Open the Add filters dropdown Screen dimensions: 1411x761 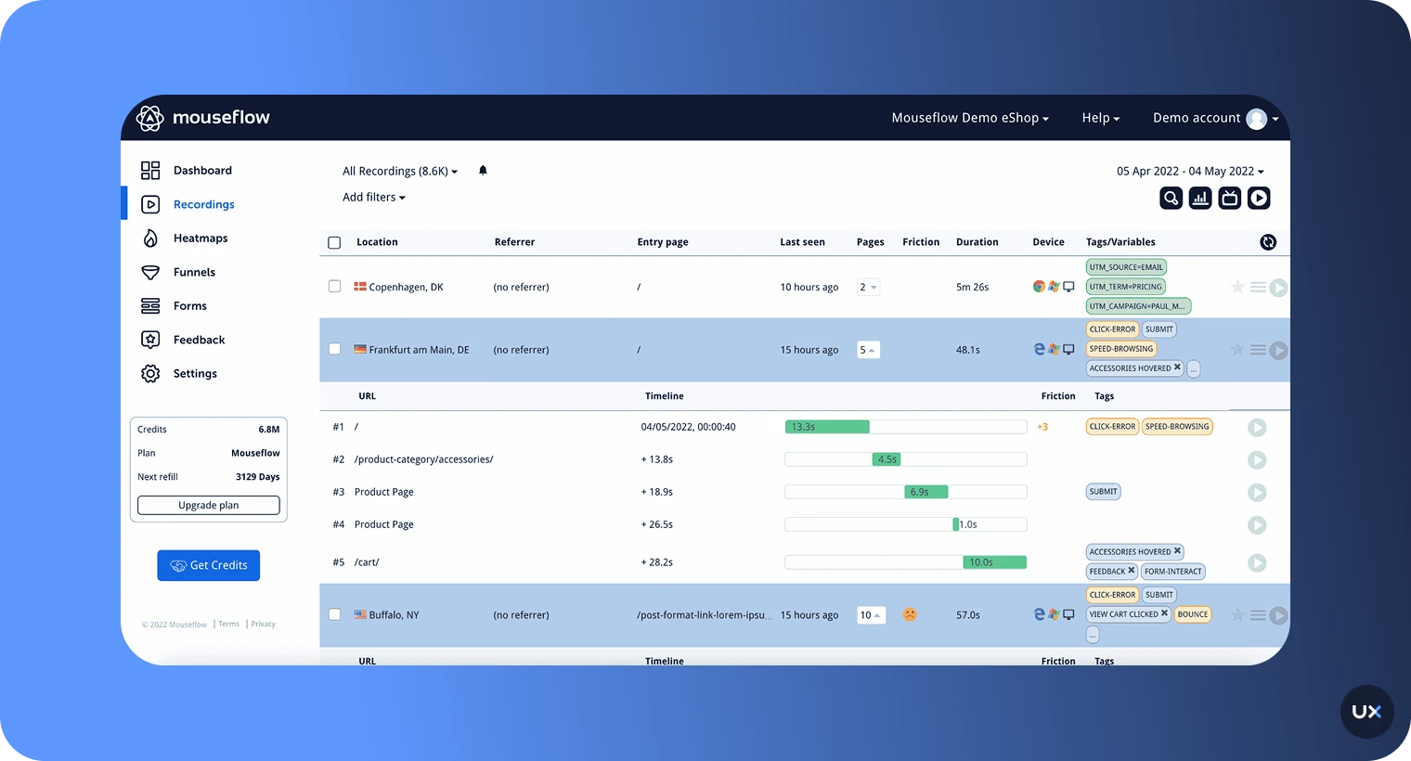click(374, 197)
